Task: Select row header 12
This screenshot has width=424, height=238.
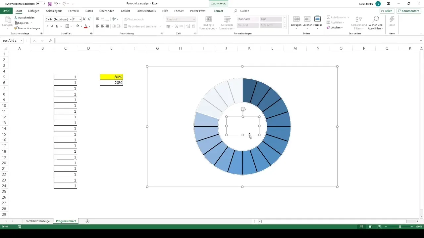Action: pyautogui.click(x=4, y=117)
